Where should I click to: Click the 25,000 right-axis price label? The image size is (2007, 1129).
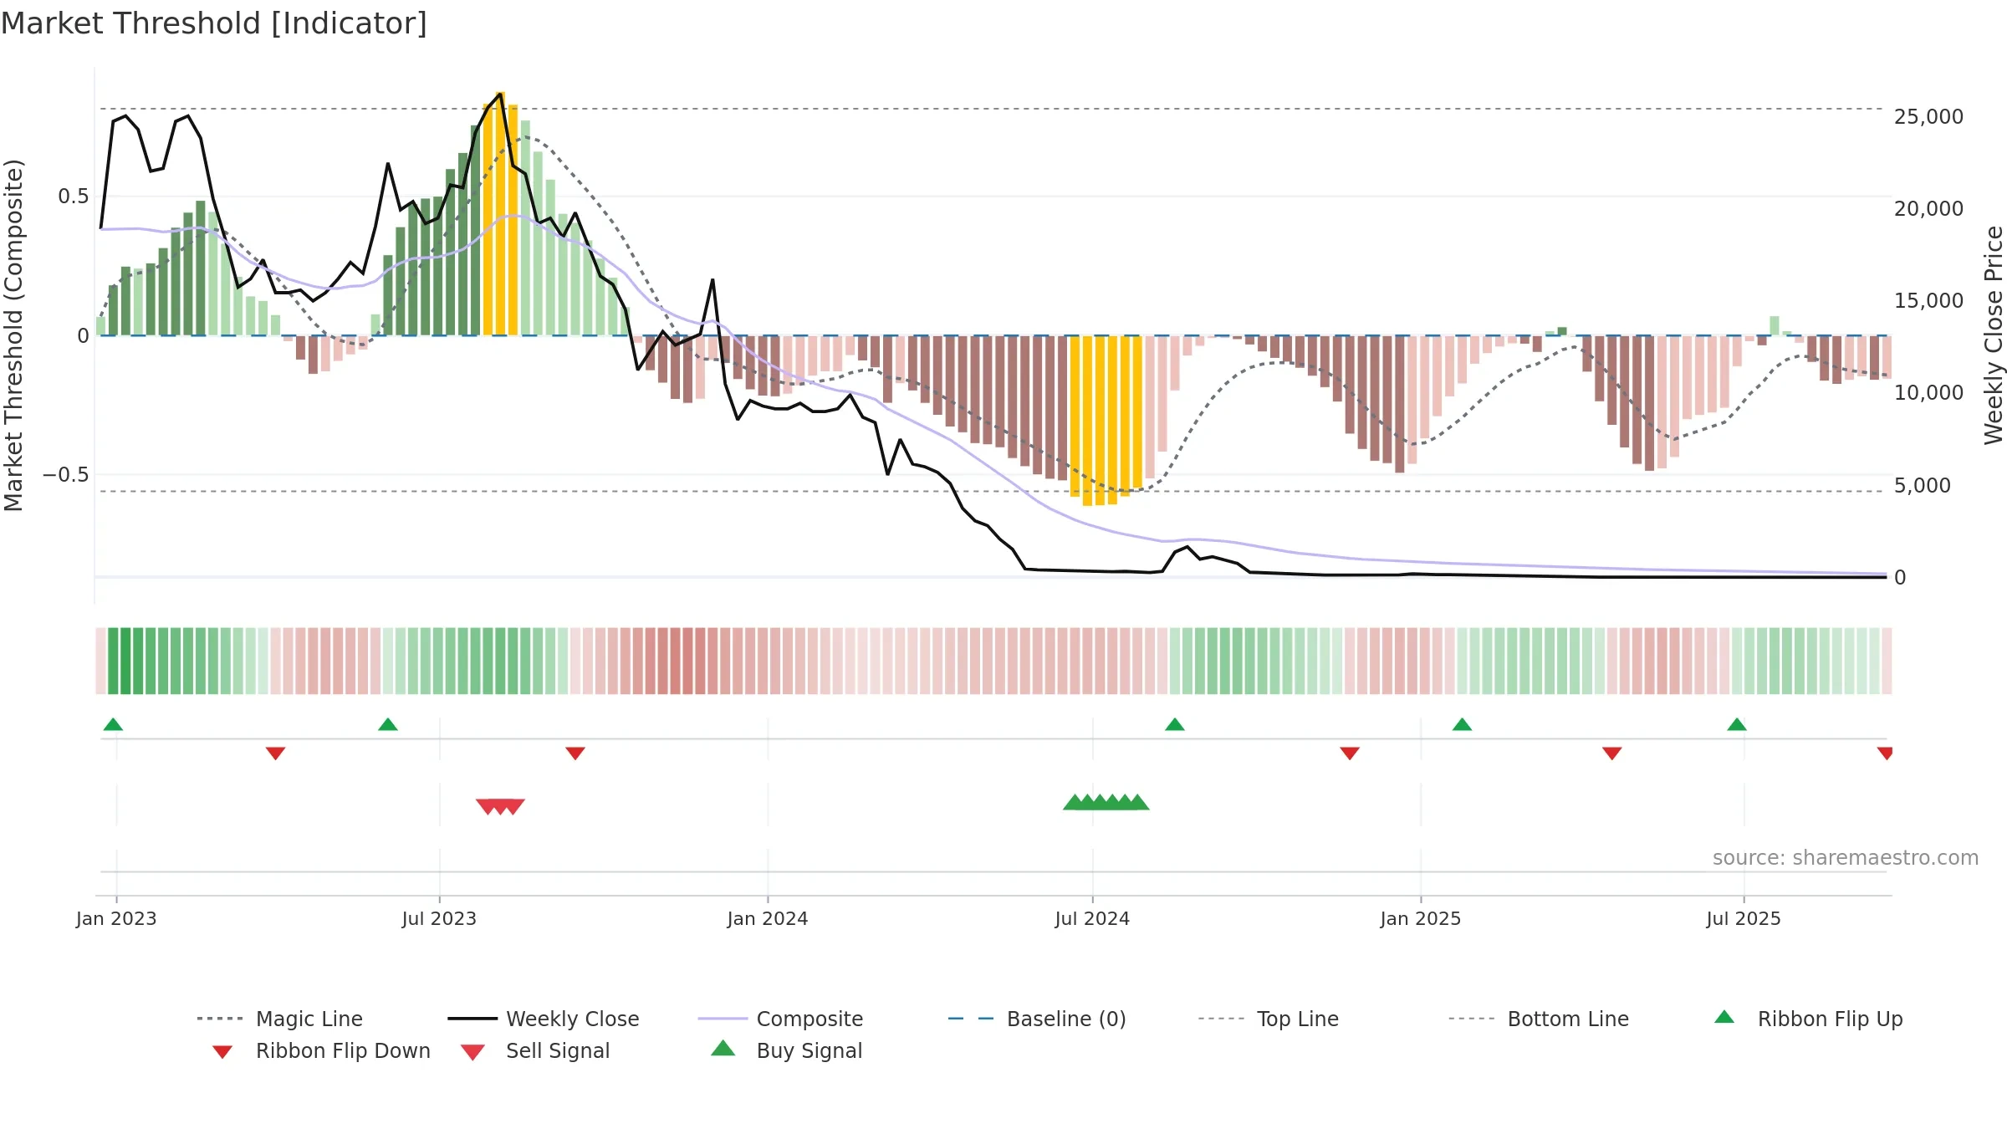tap(1928, 117)
